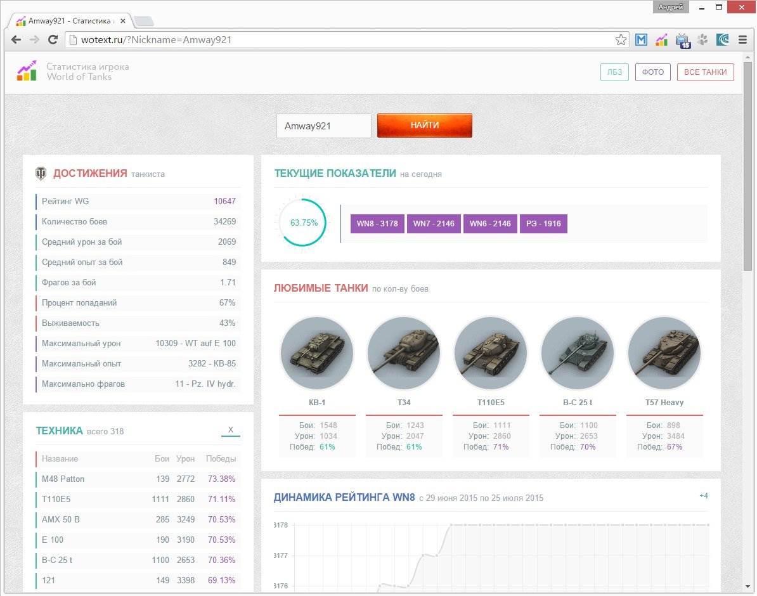Select the Amway921 - Статистика tab
The width and height of the screenshot is (757, 596).
[70, 21]
